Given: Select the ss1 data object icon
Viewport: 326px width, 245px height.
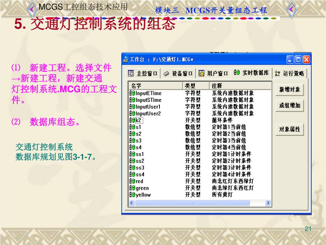Looking at the screenshot, I should (x=132, y=154).
